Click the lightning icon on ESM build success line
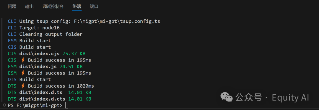Viewport: 319px width, 110px height. click(x=23, y=73)
